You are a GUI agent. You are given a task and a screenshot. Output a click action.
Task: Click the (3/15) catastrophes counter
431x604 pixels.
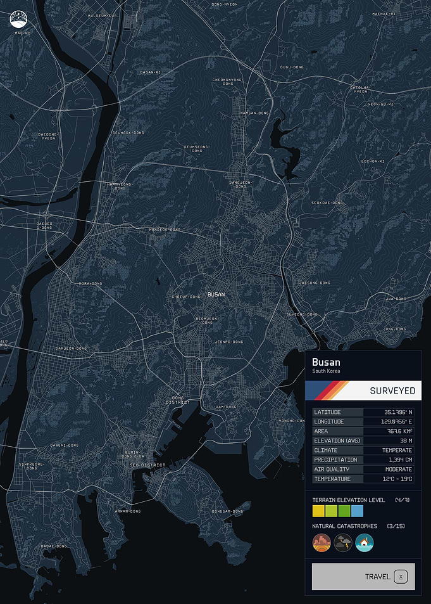tap(396, 526)
